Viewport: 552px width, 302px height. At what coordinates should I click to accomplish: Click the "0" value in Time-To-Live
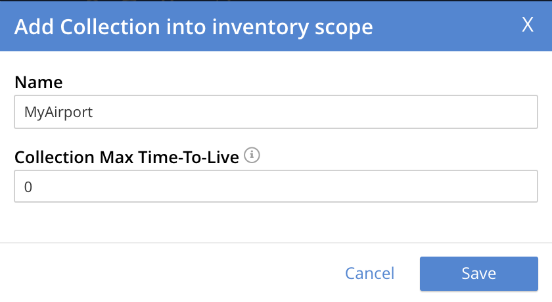(28, 187)
